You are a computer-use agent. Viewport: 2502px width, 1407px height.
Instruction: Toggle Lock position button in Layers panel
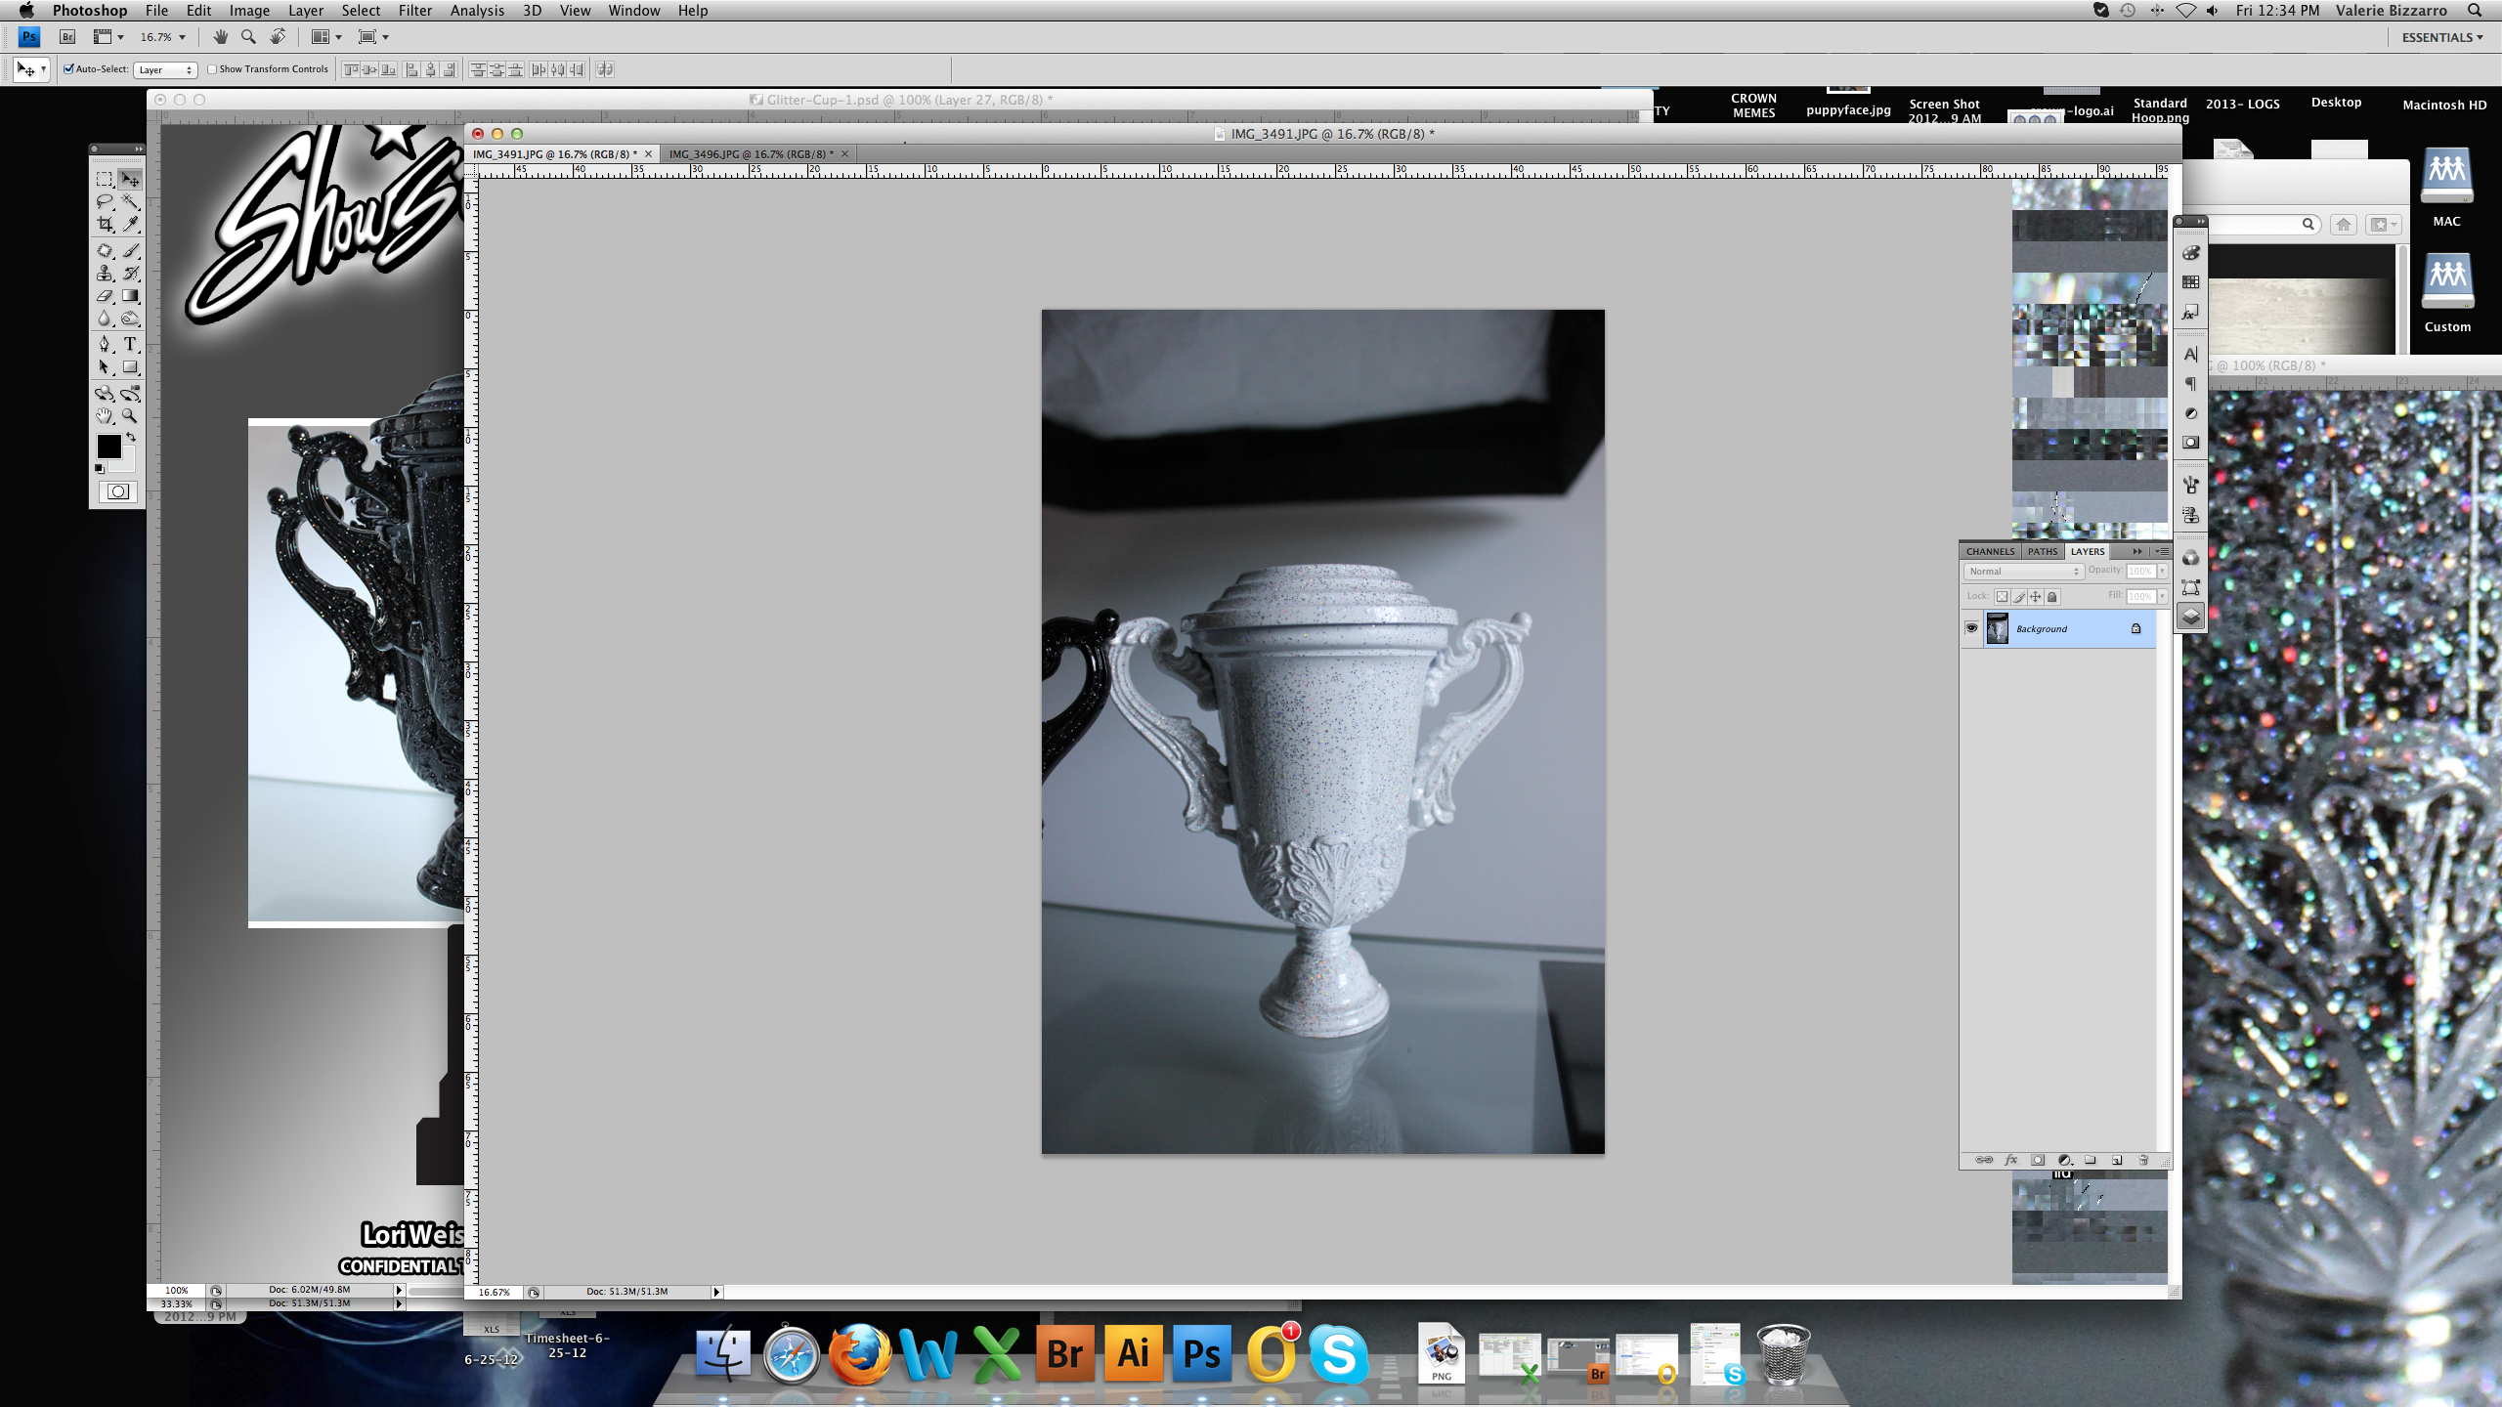point(2035,596)
